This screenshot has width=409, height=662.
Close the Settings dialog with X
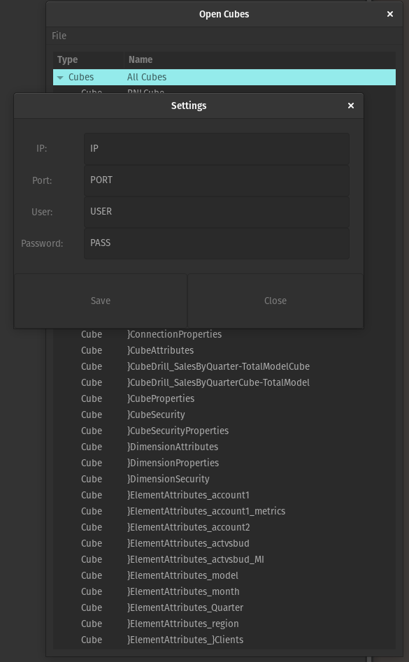[x=351, y=106]
